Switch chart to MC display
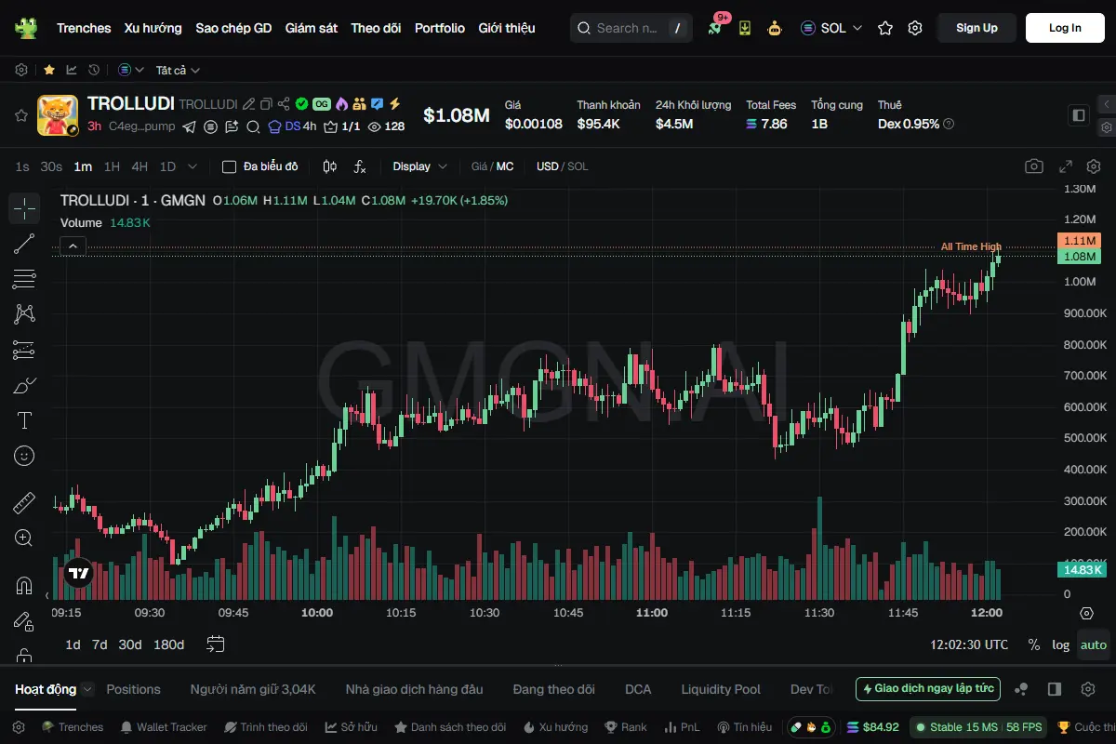The width and height of the screenshot is (1116, 744). coord(504,166)
